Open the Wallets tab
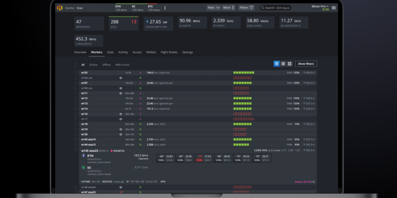The width and height of the screenshot is (397, 198). pyautogui.click(x=151, y=52)
